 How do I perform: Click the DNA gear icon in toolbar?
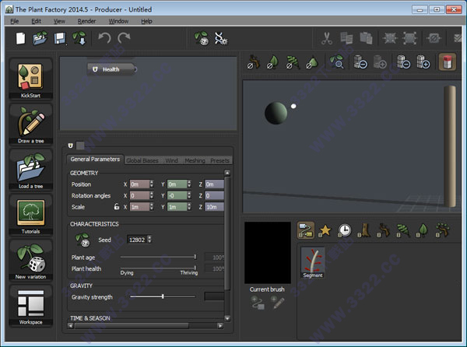click(x=221, y=38)
